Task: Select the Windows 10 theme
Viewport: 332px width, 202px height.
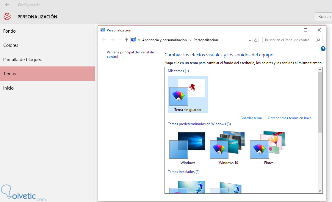Action: 228,148
